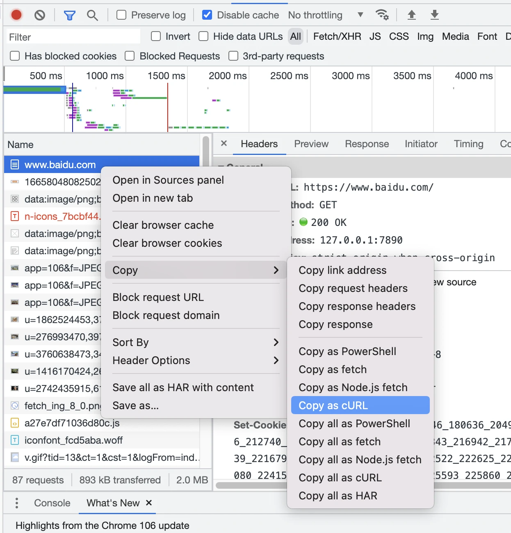This screenshot has height=533, width=511.
Task: Toggle the filter funnel icon
Action: [69, 16]
